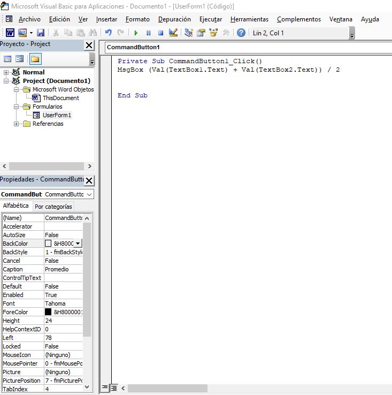This screenshot has height=395, width=392.
Task: Open Project Explorer from toolbar
Action: 189,33
